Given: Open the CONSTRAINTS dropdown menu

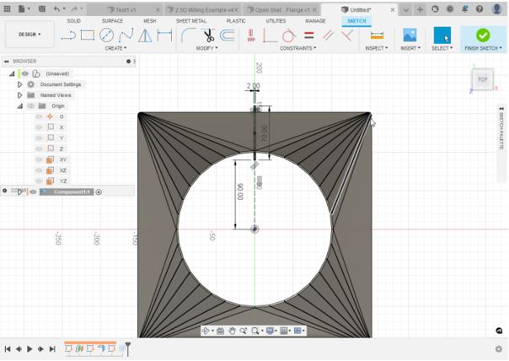Looking at the screenshot, I should 298,48.
